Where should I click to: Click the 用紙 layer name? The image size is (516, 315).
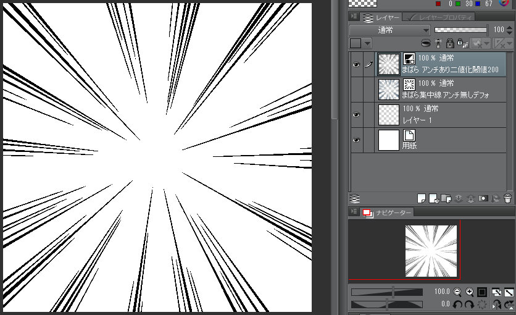(409, 146)
